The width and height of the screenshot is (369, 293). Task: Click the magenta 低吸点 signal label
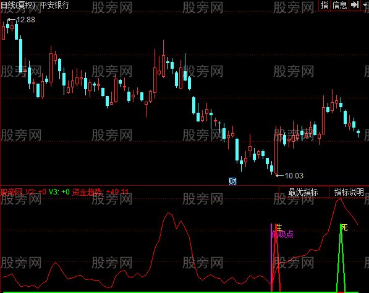click(282, 234)
